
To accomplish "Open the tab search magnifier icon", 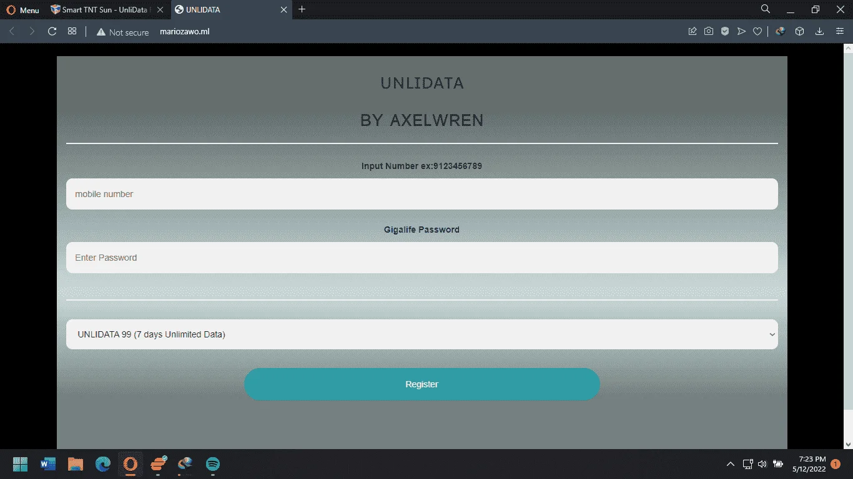I will point(766,9).
